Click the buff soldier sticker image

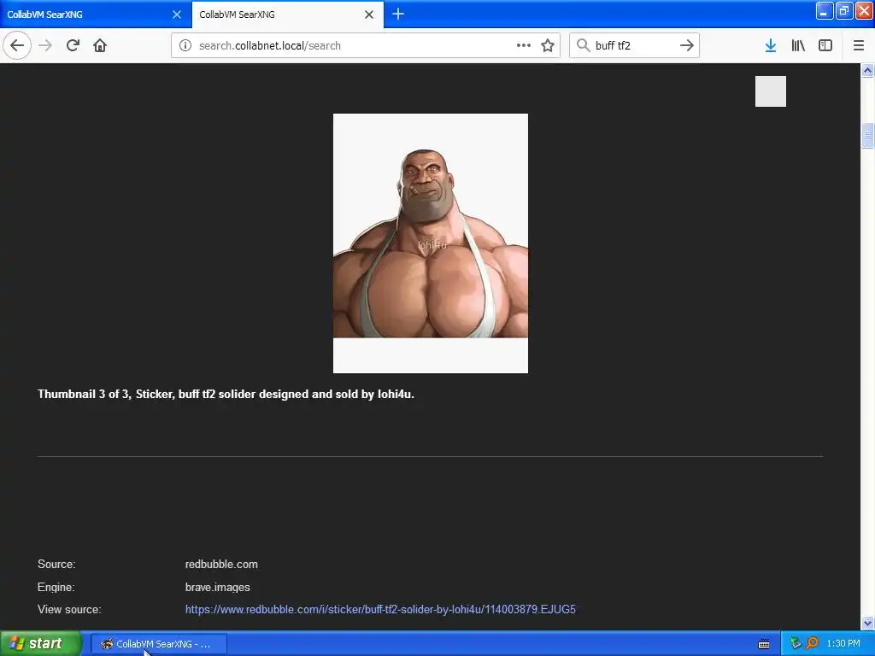[x=431, y=243]
